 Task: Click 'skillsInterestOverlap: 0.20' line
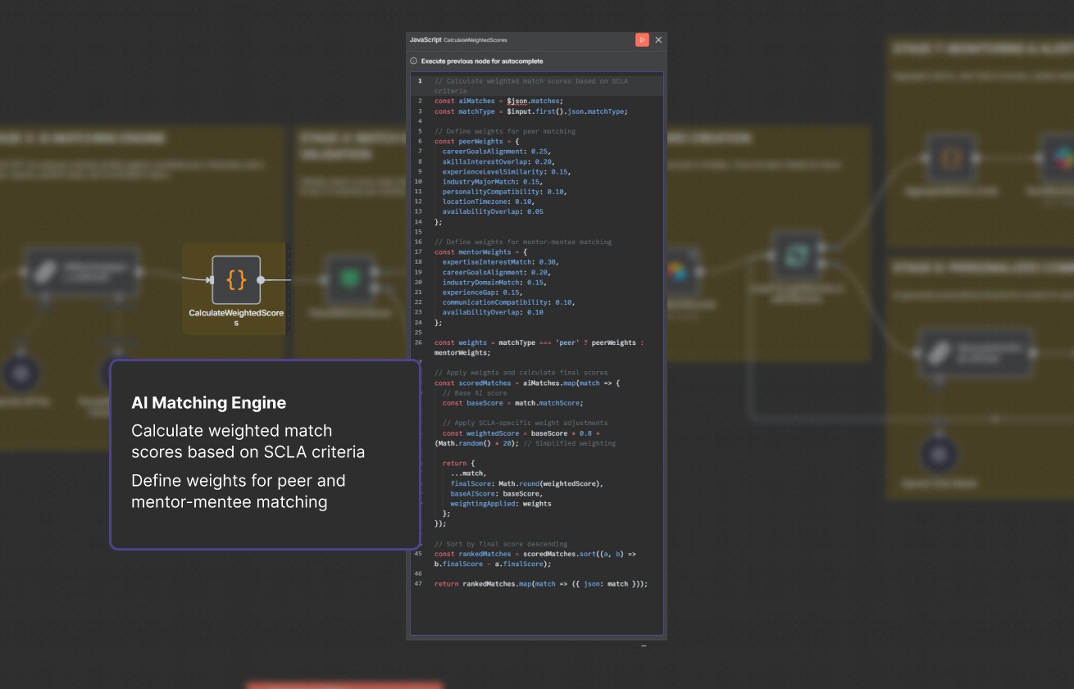click(x=497, y=161)
